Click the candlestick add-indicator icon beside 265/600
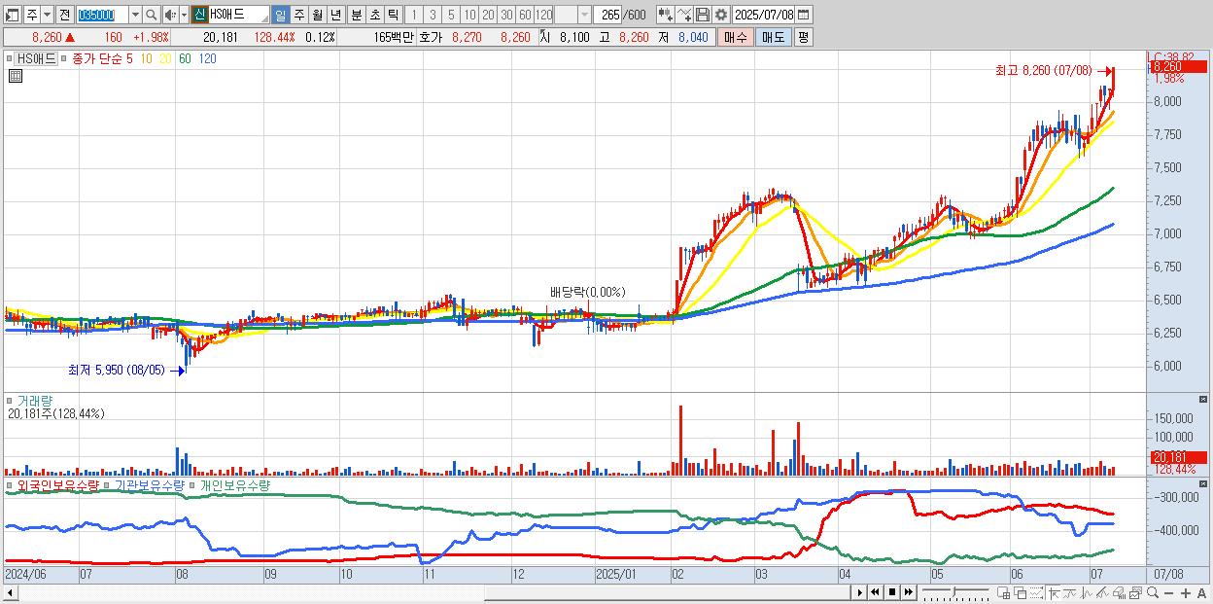The width and height of the screenshot is (1213, 604). pos(666,15)
